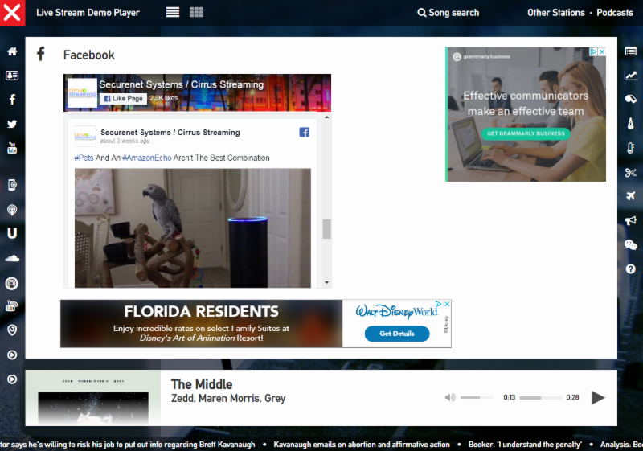Screen dimensions: 643x451
Task: Click the #AmazonEcho hashtag link
Action: coord(147,158)
